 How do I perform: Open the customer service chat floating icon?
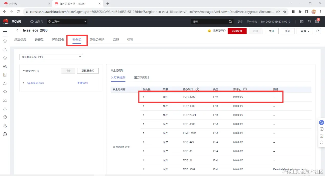tap(322, 122)
